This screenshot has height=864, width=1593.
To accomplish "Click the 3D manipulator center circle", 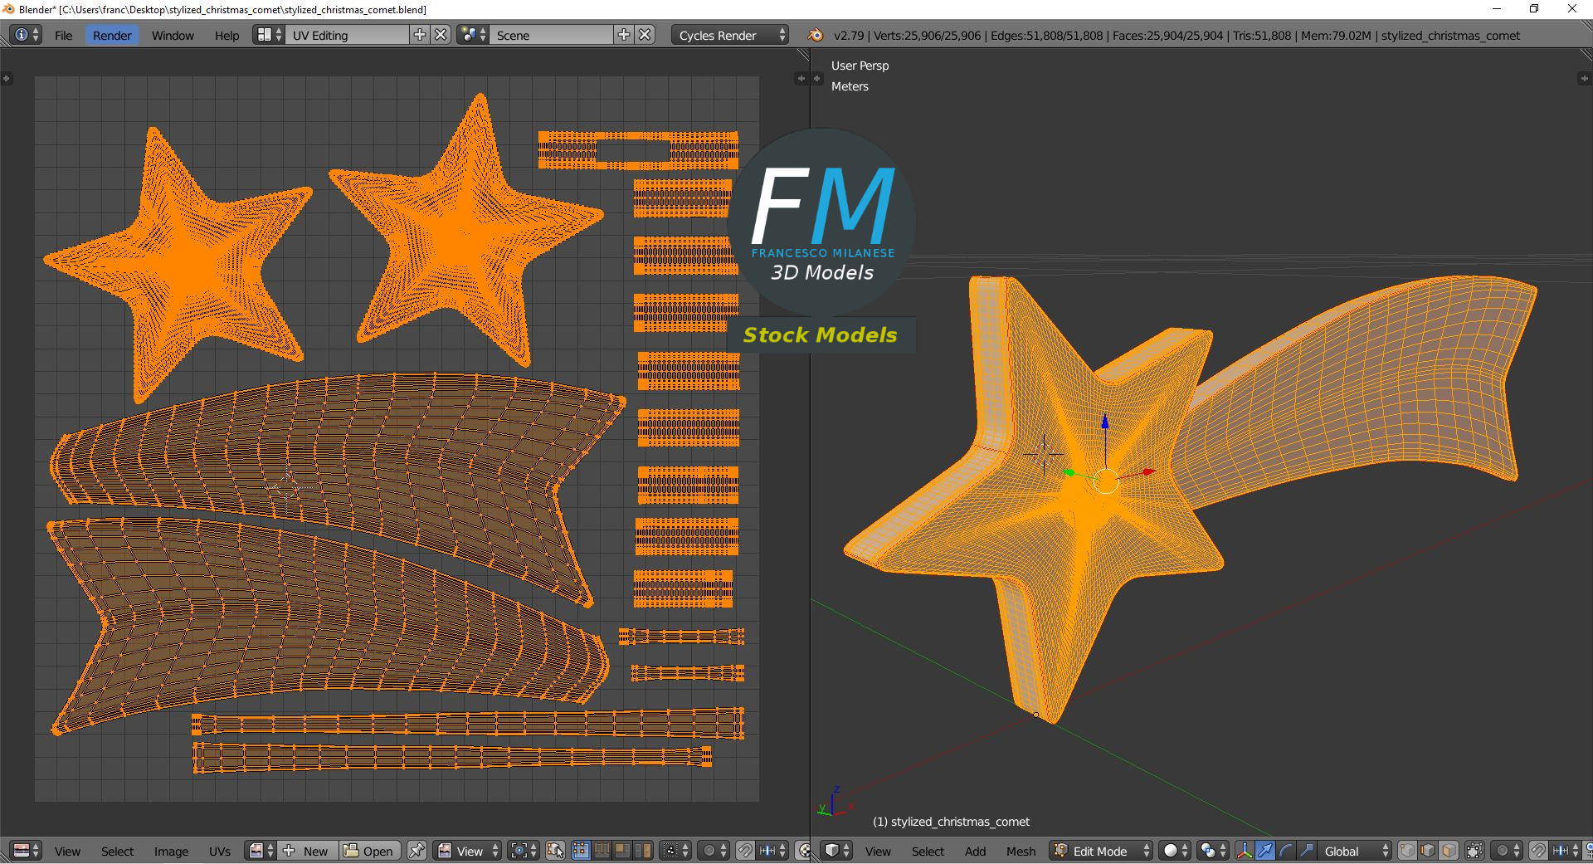I will tap(1106, 481).
